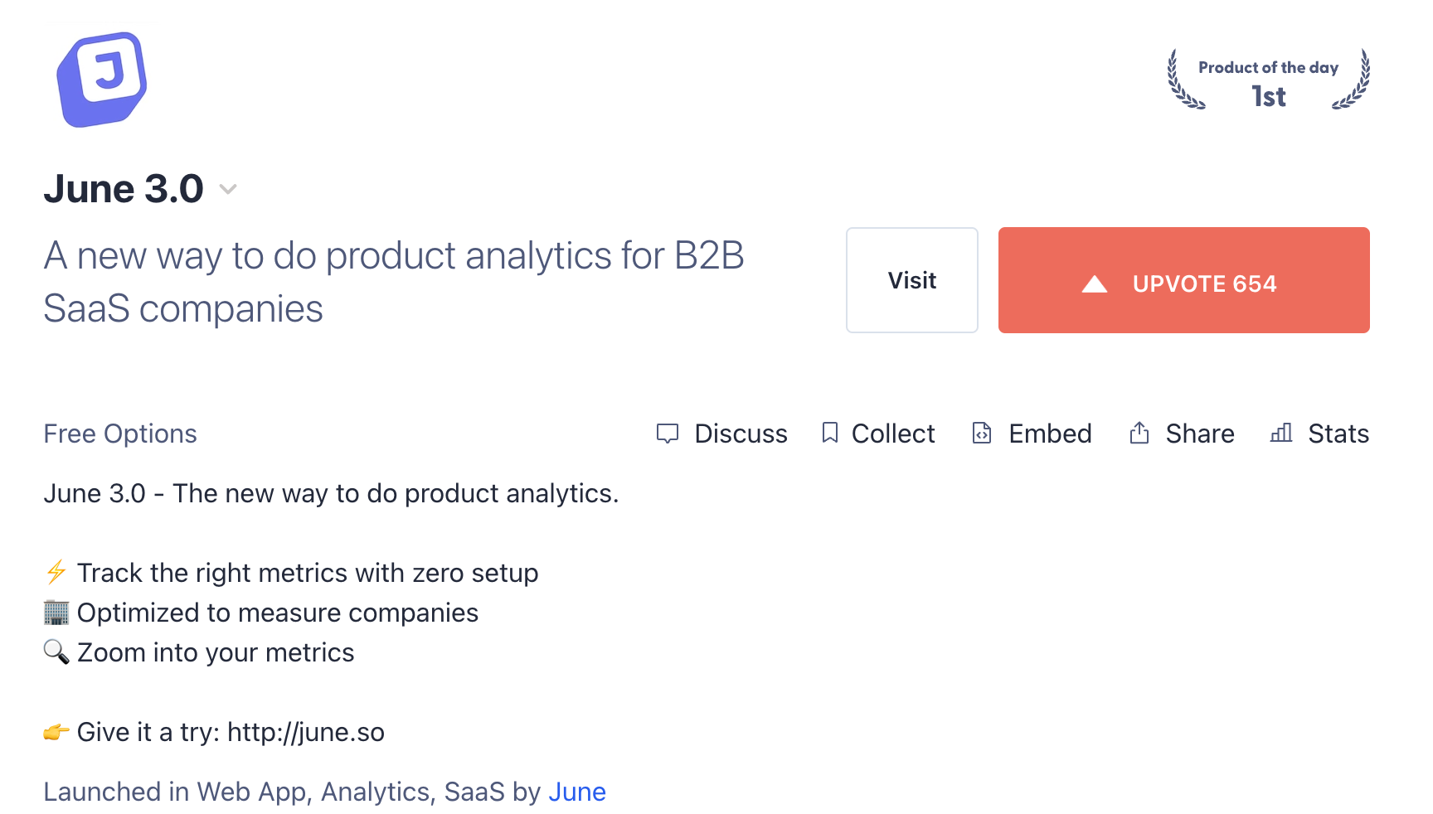Image resolution: width=1433 pixels, height=814 pixels.
Task: Select the Collect text label
Action: 893,434
